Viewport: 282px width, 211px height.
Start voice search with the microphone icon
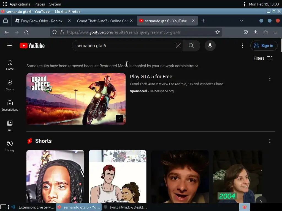[x=210, y=46]
